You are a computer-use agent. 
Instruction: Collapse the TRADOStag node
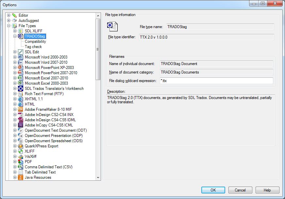(x=15, y=36)
